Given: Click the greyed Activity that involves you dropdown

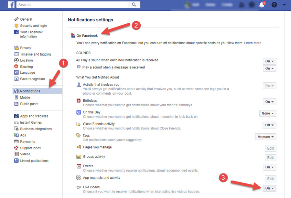Looking at the screenshot, I should pos(269,86).
